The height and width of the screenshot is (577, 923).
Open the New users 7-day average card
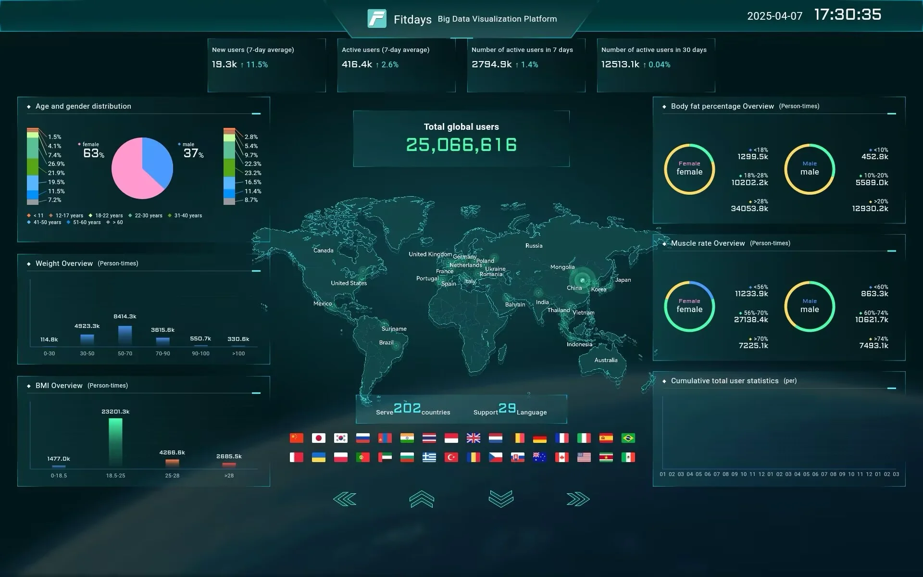pos(266,65)
